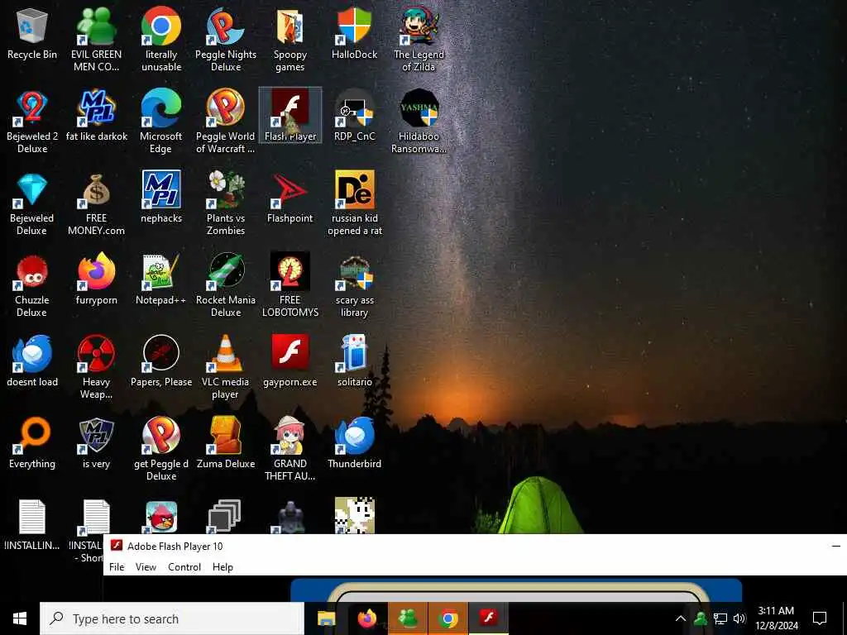Minimize the Adobe Flash Player window

[835, 546]
